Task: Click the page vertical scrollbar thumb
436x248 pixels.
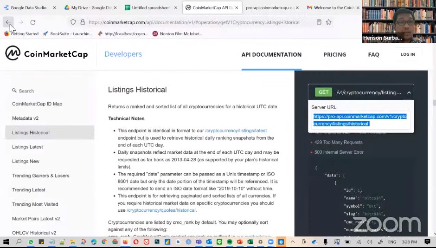Action: (x=434, y=103)
